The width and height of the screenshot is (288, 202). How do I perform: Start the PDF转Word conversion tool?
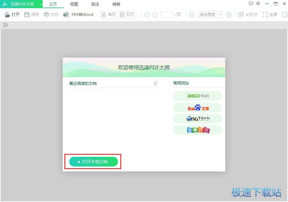point(78,14)
